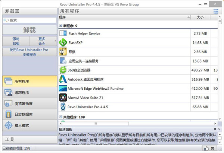Select the Autodesk 桌面应用程序 icon
224x153 pixels.
coord(63,79)
